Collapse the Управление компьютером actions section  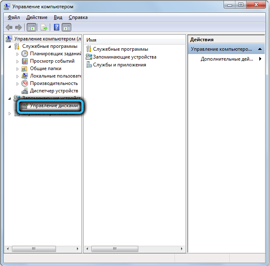[x=260, y=49]
